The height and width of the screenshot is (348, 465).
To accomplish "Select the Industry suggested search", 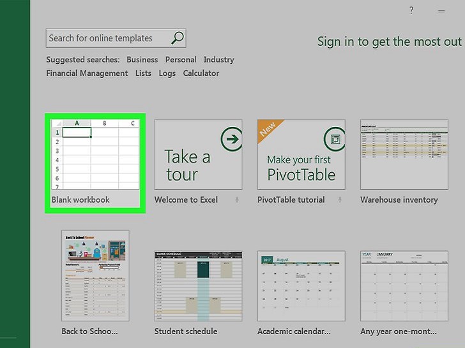I will [x=219, y=60].
